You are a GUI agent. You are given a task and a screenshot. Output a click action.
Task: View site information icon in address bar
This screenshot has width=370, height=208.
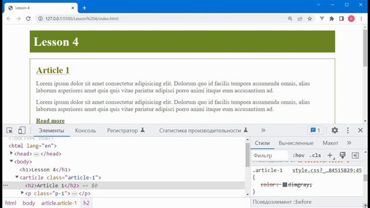[40, 18]
